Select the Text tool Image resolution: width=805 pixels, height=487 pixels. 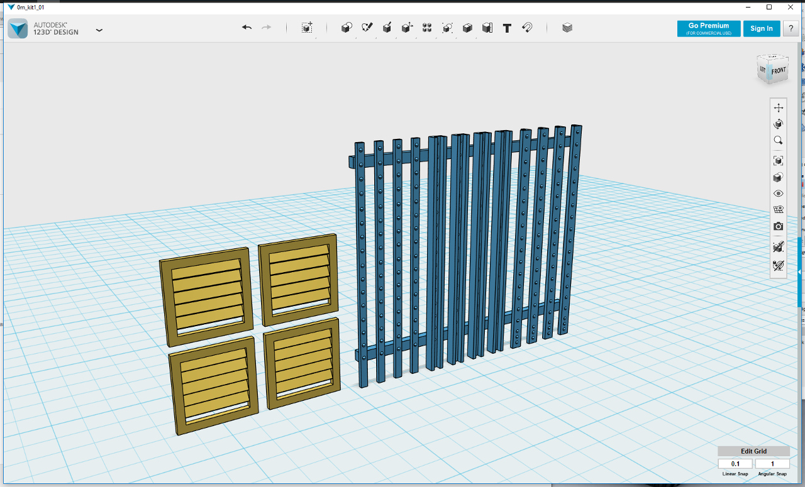coord(507,28)
